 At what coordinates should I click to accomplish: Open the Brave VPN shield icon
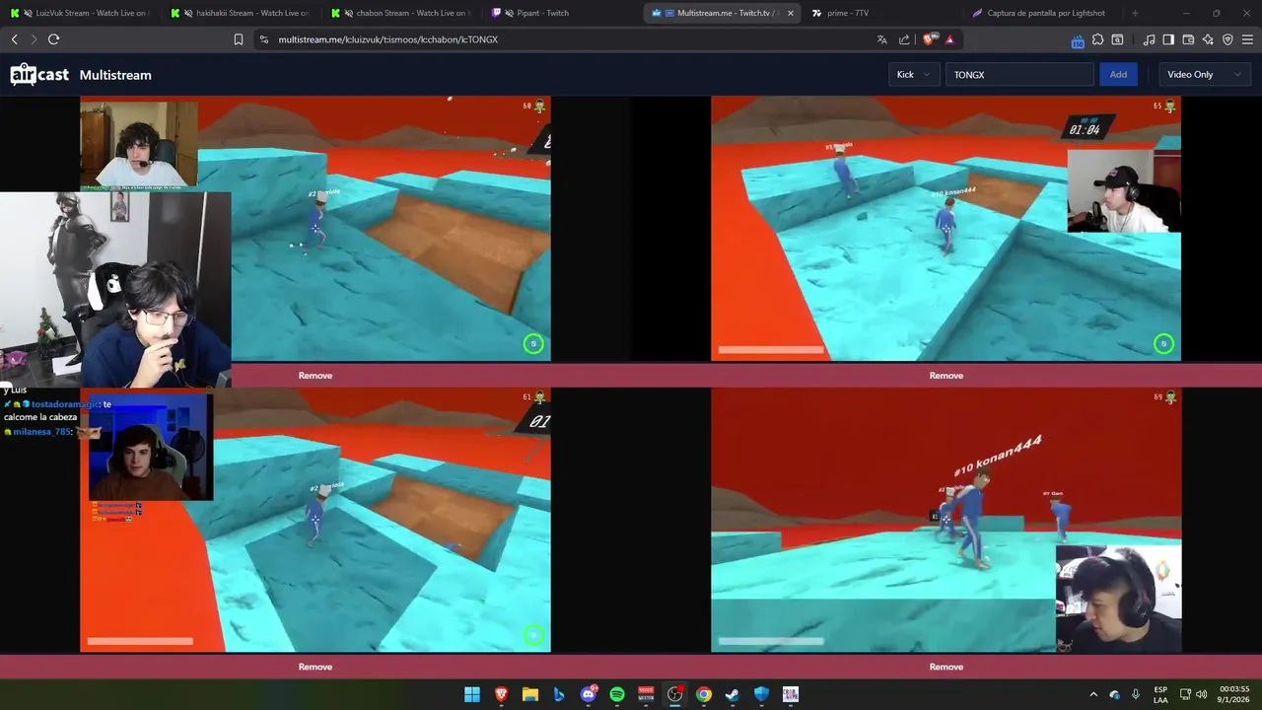click(1227, 39)
